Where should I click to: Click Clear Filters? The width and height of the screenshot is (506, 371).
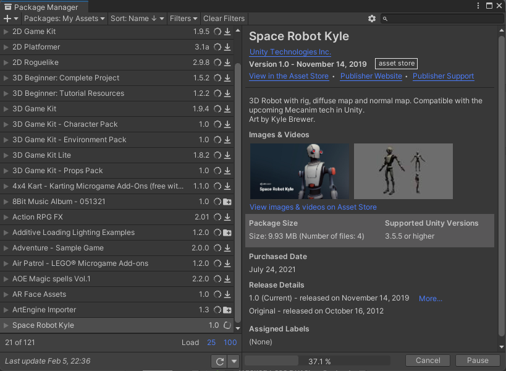click(224, 19)
